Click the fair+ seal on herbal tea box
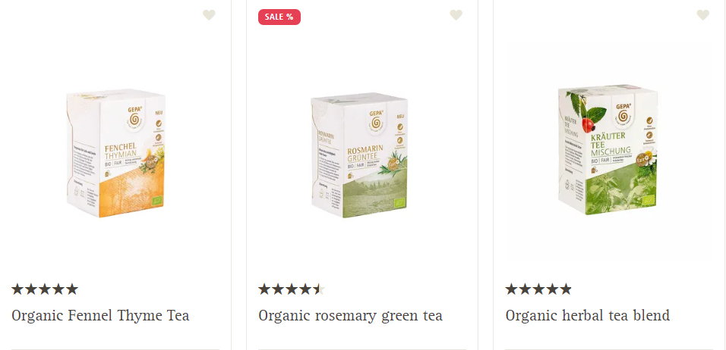726x350 pixels. click(x=643, y=159)
